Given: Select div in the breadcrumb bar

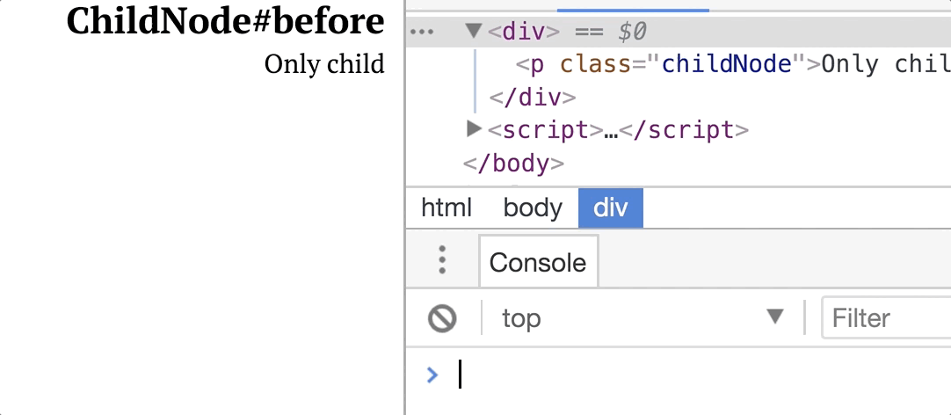Looking at the screenshot, I should (x=611, y=208).
